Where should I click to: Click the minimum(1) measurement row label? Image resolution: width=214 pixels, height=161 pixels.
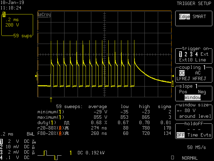click(50, 112)
